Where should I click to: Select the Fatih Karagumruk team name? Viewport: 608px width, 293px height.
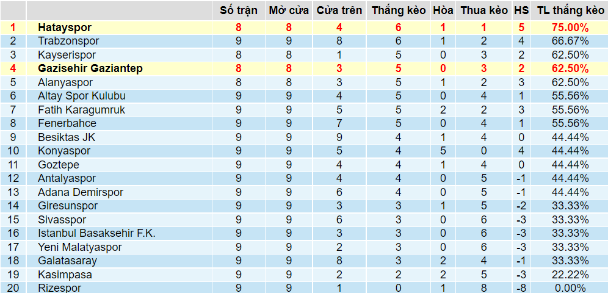tap(81, 110)
